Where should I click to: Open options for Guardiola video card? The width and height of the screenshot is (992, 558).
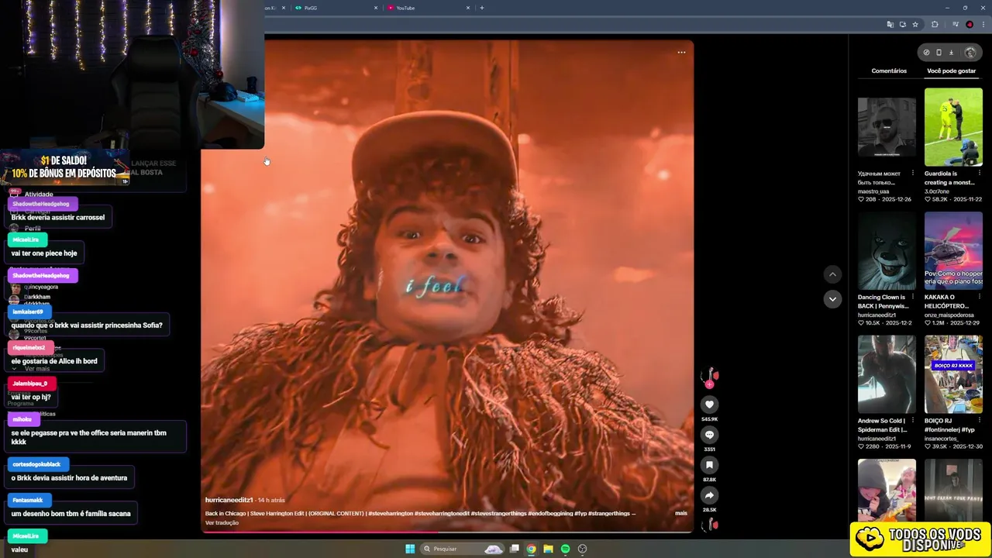coord(979,174)
